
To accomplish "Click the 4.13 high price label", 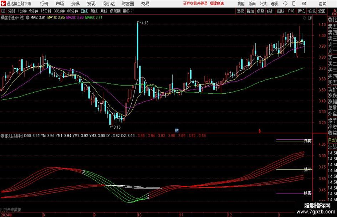I will (x=145, y=23).
